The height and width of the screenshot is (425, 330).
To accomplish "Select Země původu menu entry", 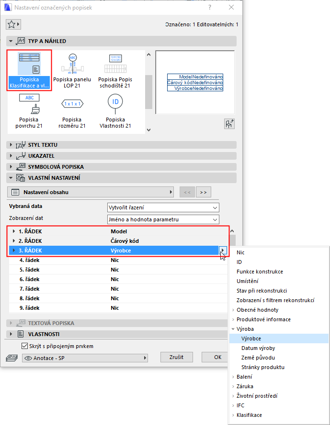I will (x=279, y=358).
